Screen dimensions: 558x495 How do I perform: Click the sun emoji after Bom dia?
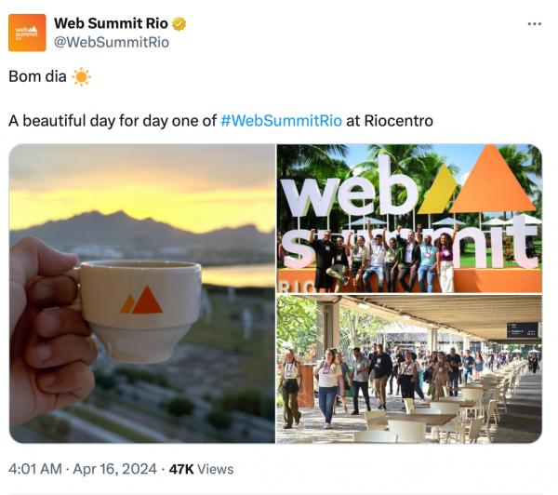[x=81, y=76]
